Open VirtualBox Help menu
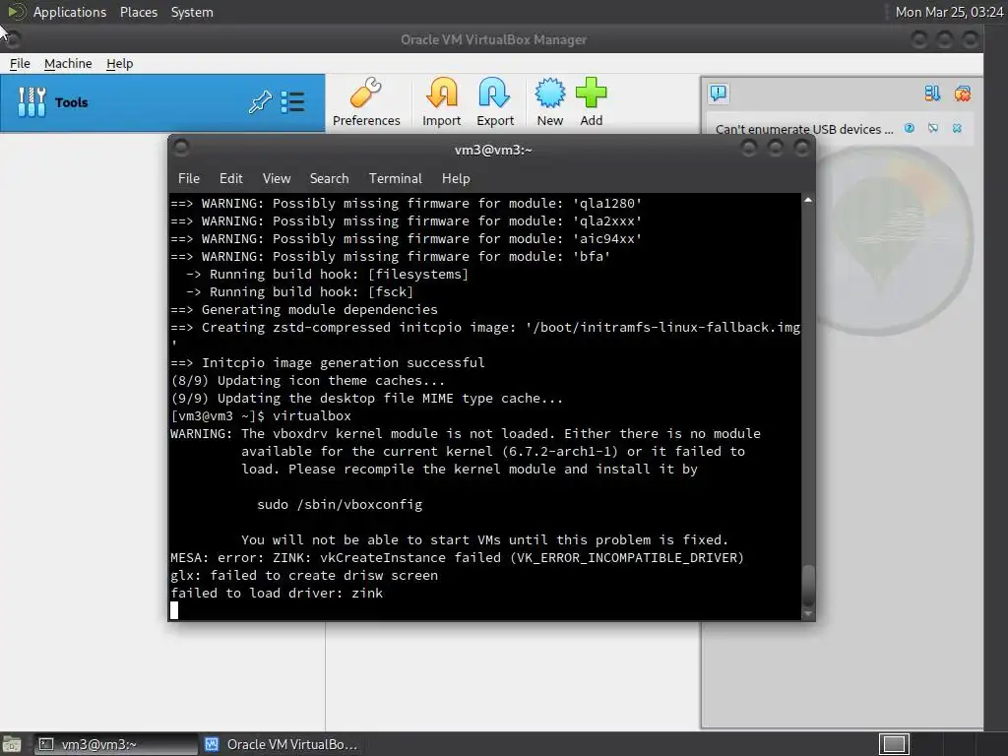The height and width of the screenshot is (756, 1008). tap(119, 64)
